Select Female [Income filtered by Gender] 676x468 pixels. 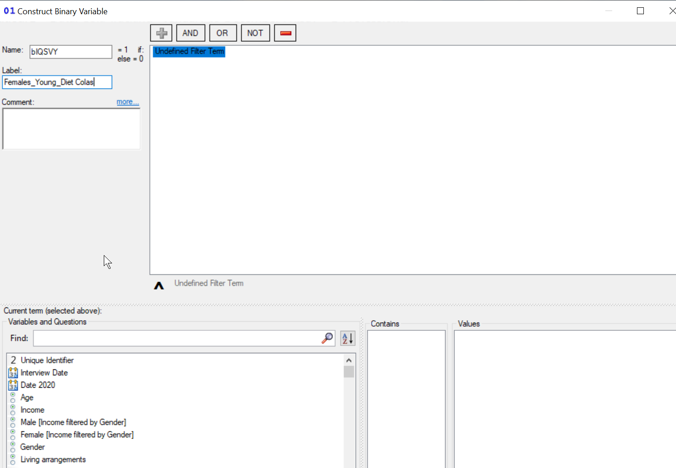click(x=77, y=435)
